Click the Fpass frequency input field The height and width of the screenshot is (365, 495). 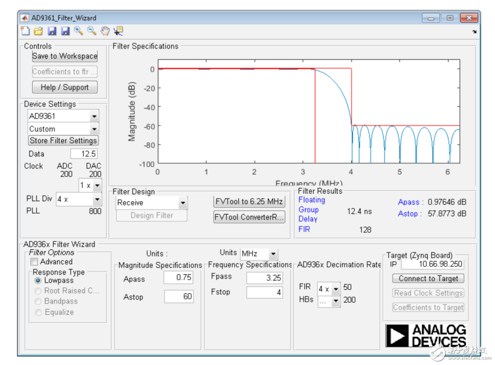tap(264, 278)
